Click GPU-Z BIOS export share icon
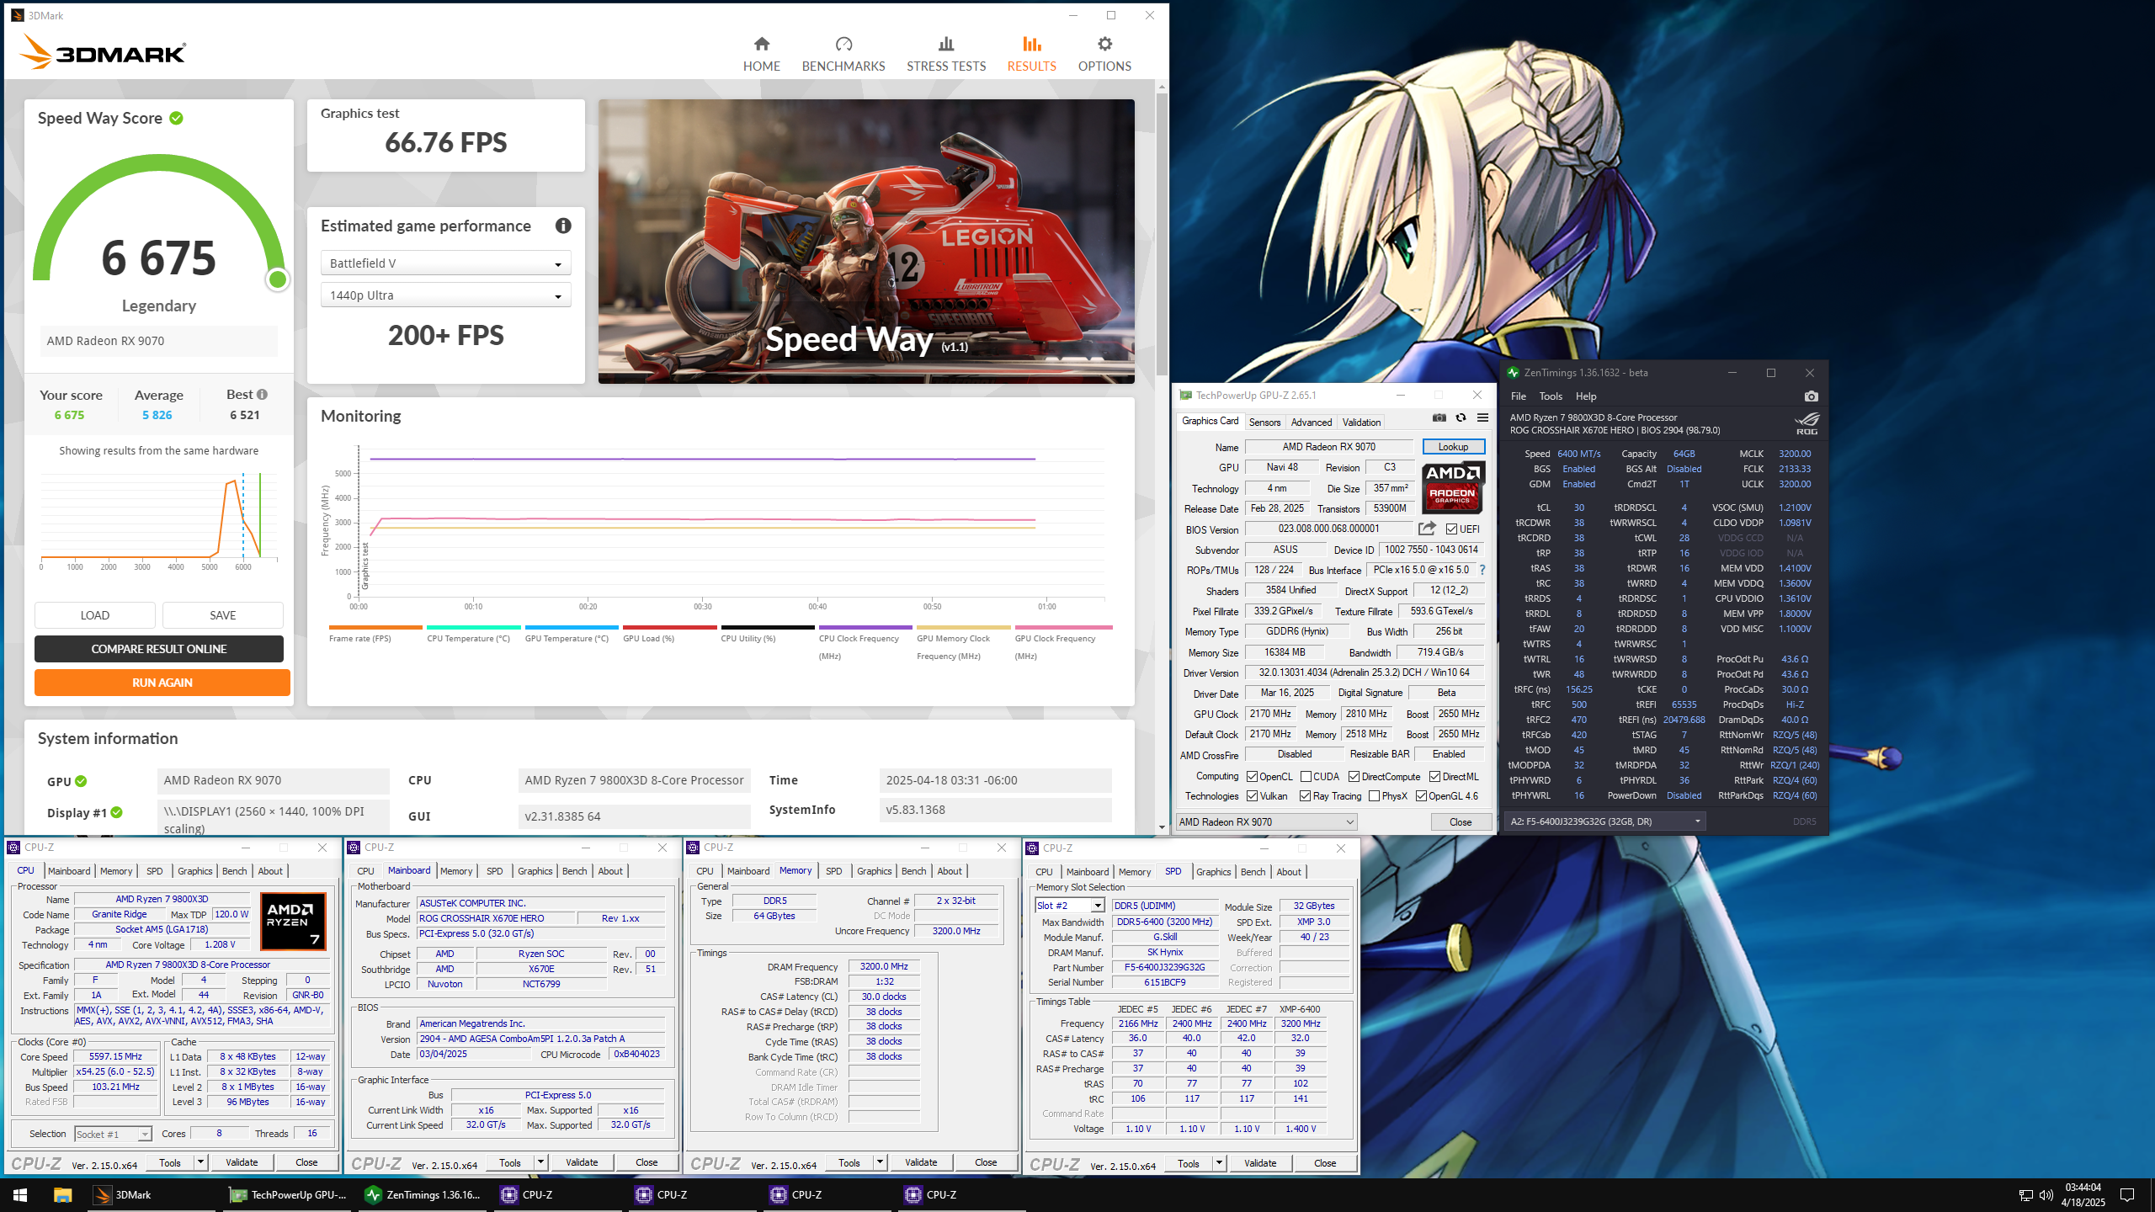The width and height of the screenshot is (2155, 1212). pyautogui.click(x=1427, y=529)
